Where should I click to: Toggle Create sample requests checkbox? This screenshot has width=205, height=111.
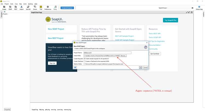point(84,59)
